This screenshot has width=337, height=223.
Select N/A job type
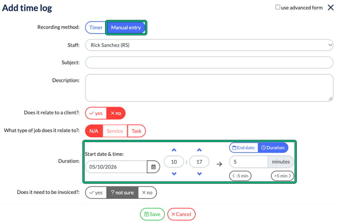pos(94,131)
